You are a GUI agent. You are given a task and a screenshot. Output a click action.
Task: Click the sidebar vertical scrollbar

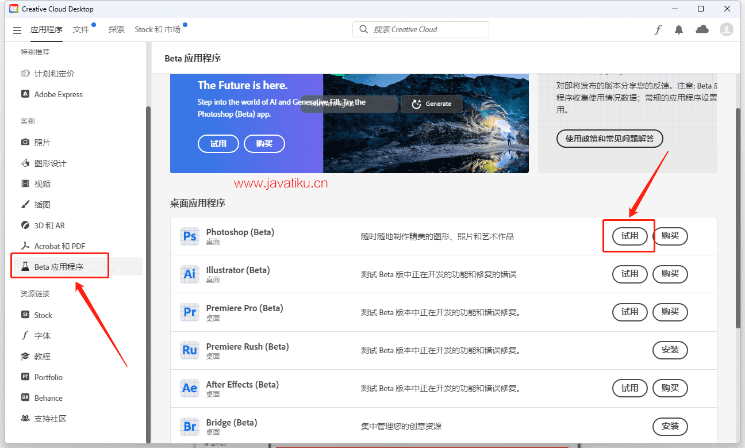click(x=148, y=275)
